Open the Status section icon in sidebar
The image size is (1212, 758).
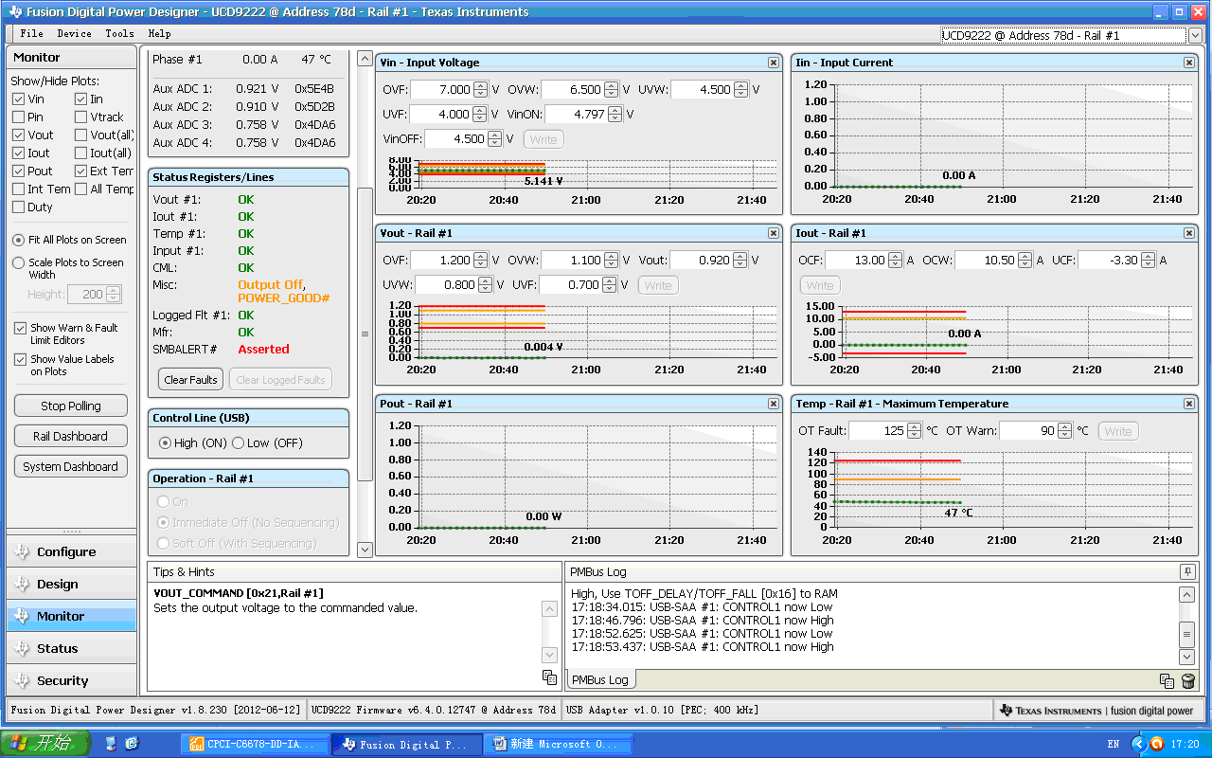[x=22, y=648]
